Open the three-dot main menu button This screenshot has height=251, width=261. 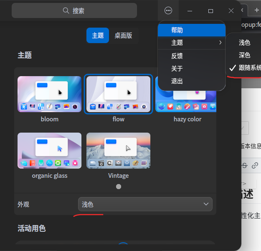[168, 11]
